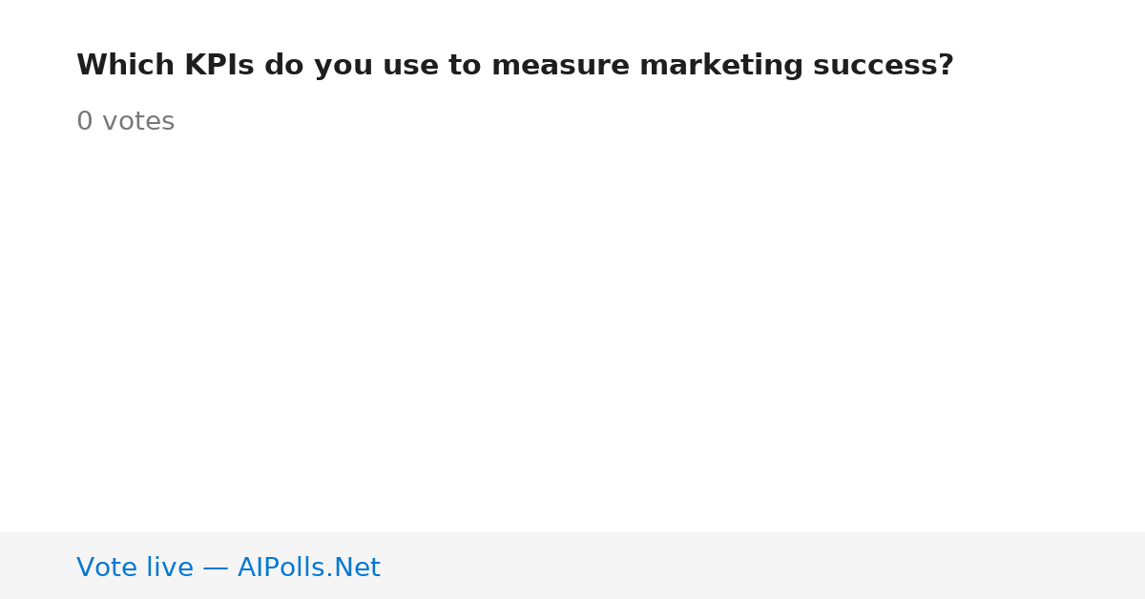
Task: Click the gray footer bar background
Action: point(763,566)
